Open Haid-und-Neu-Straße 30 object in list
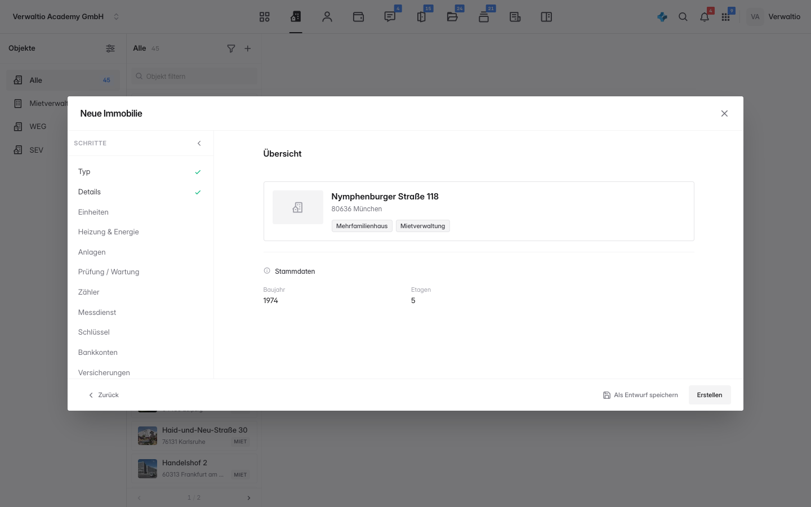Viewport: 811px width, 507px height. click(194, 435)
